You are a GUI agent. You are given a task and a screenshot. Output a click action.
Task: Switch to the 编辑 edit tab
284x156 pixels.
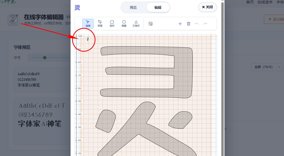[x=158, y=7]
